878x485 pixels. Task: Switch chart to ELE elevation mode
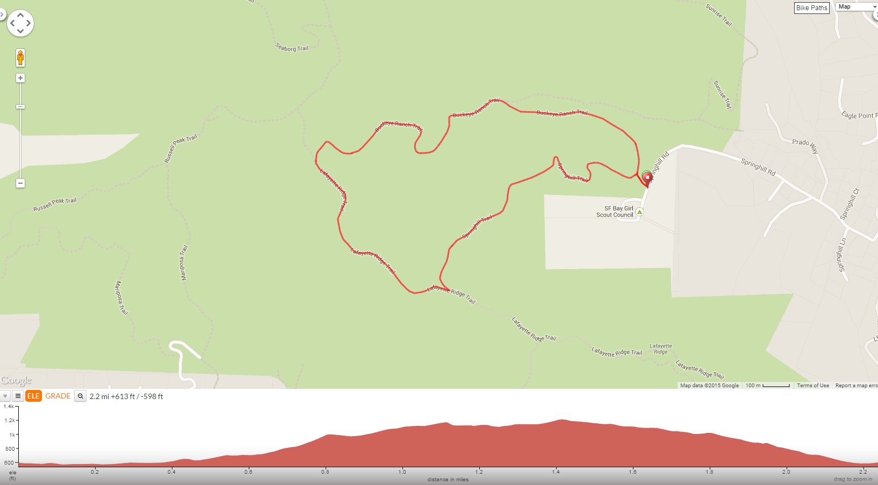tap(33, 396)
